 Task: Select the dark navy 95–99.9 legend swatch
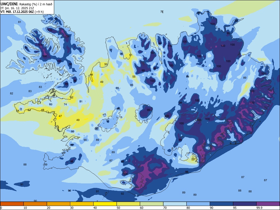245,204
